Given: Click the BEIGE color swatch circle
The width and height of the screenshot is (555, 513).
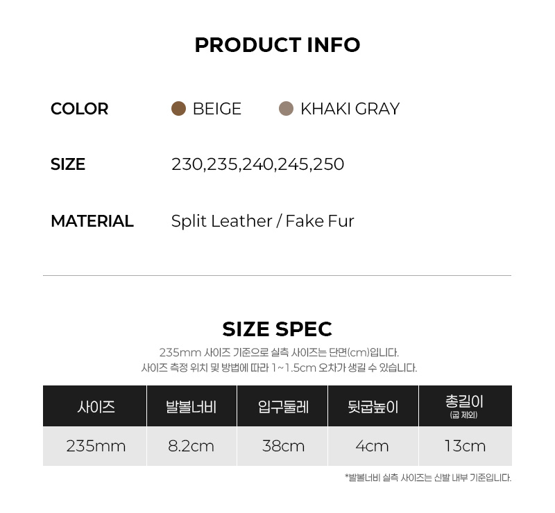Looking at the screenshot, I should (178, 108).
